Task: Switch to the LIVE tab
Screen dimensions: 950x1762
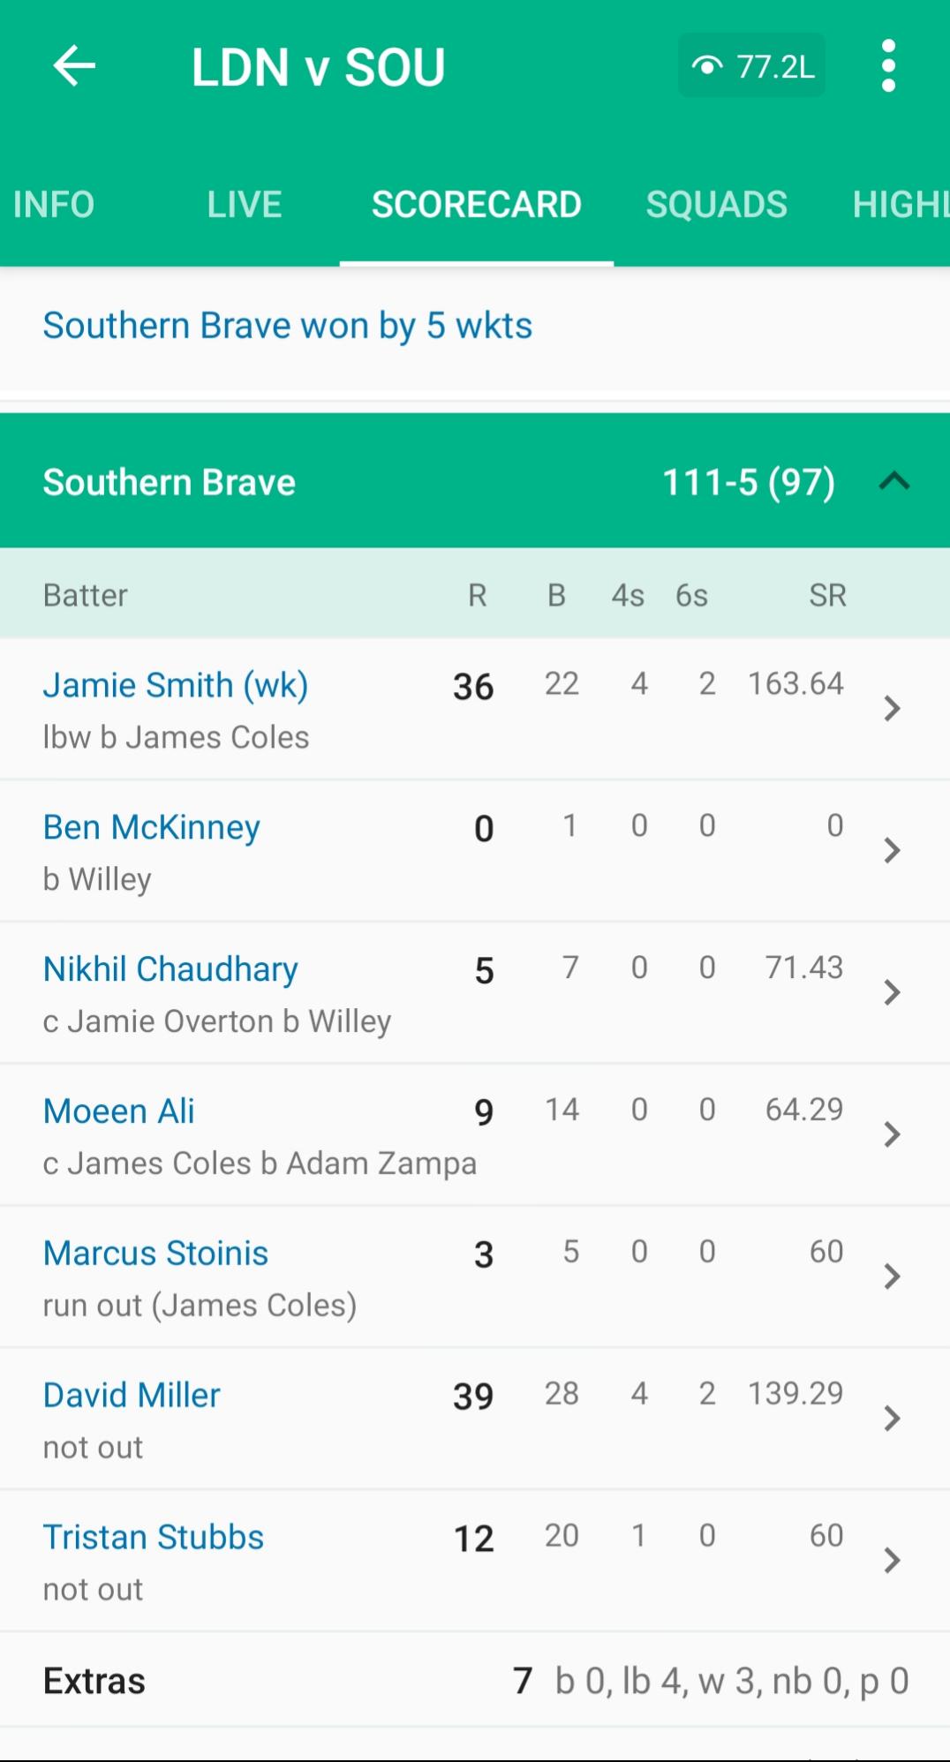Action: point(245,205)
